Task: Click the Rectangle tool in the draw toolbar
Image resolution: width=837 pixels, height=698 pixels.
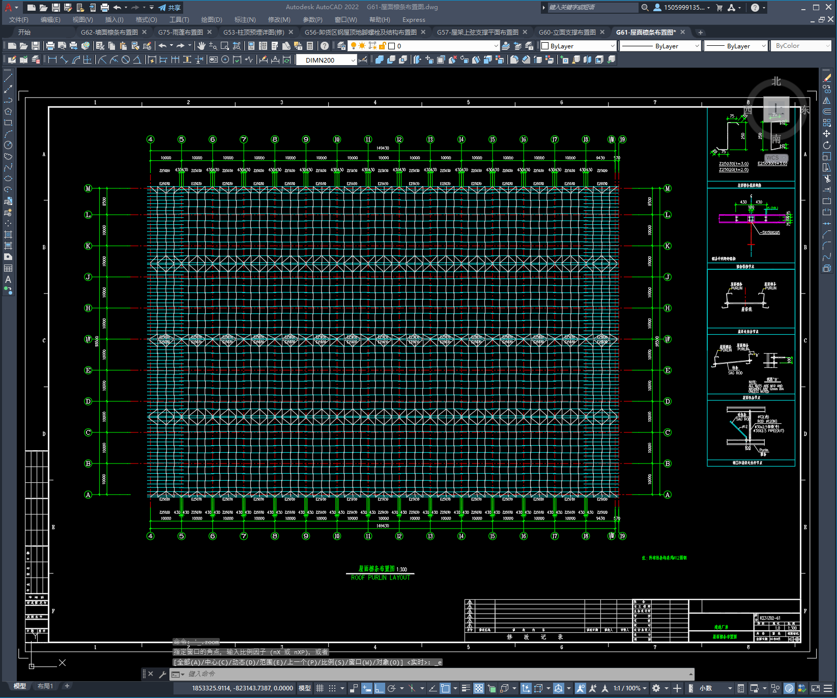Action: 8,123
